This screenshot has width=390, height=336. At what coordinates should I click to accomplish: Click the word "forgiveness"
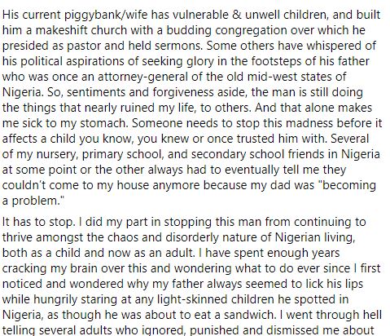(x=183, y=92)
